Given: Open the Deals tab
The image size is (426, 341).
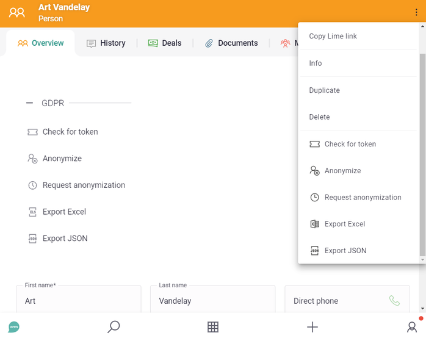Looking at the screenshot, I should coord(165,43).
